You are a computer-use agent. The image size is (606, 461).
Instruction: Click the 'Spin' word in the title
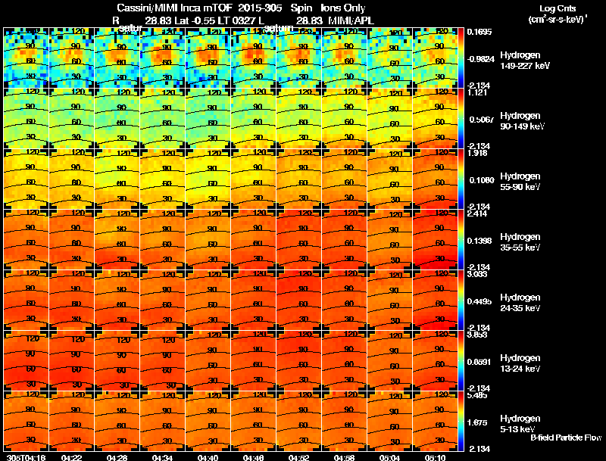pos(301,8)
